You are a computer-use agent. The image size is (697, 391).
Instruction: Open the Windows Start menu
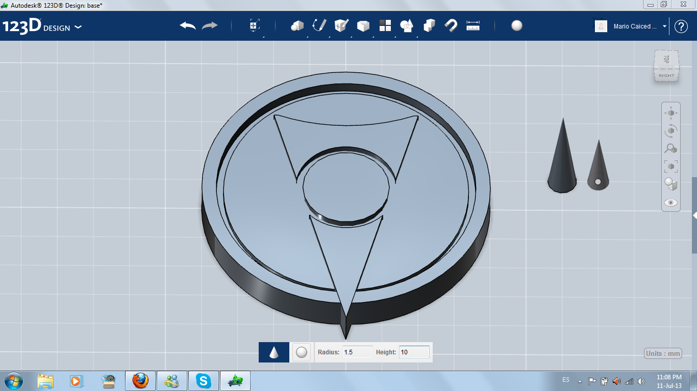point(13,380)
